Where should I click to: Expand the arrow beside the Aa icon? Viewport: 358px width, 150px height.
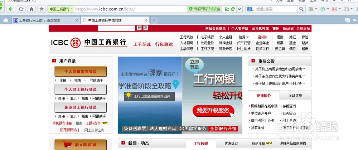click(340, 9)
